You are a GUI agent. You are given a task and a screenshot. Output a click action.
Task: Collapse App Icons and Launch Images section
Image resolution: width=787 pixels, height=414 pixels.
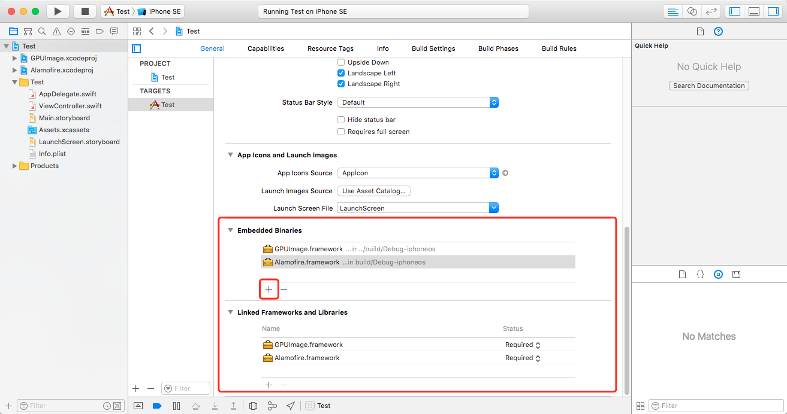230,155
